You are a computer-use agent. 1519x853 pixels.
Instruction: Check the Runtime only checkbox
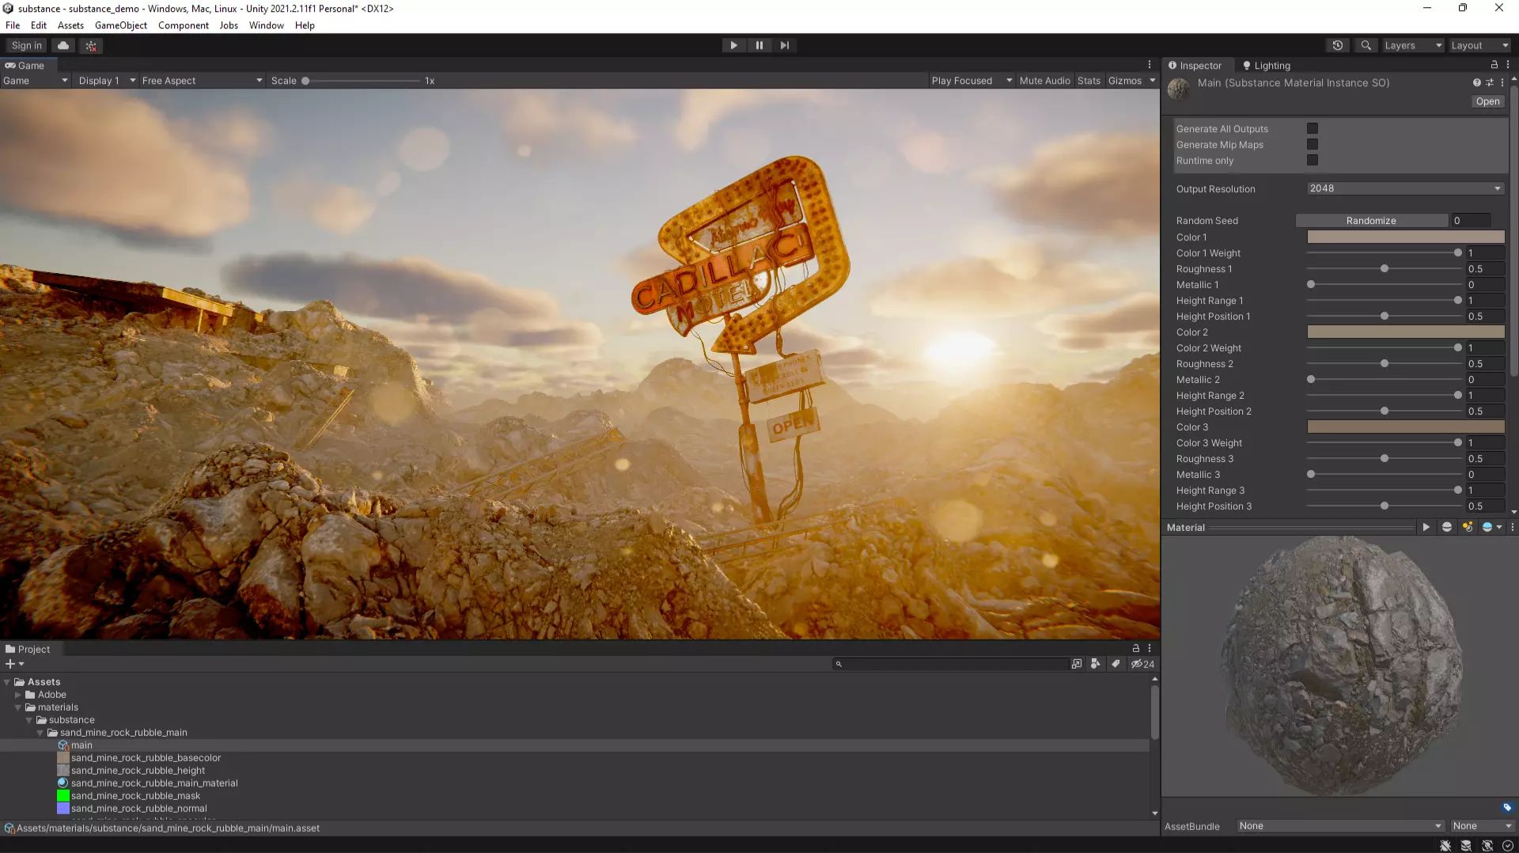(x=1313, y=160)
